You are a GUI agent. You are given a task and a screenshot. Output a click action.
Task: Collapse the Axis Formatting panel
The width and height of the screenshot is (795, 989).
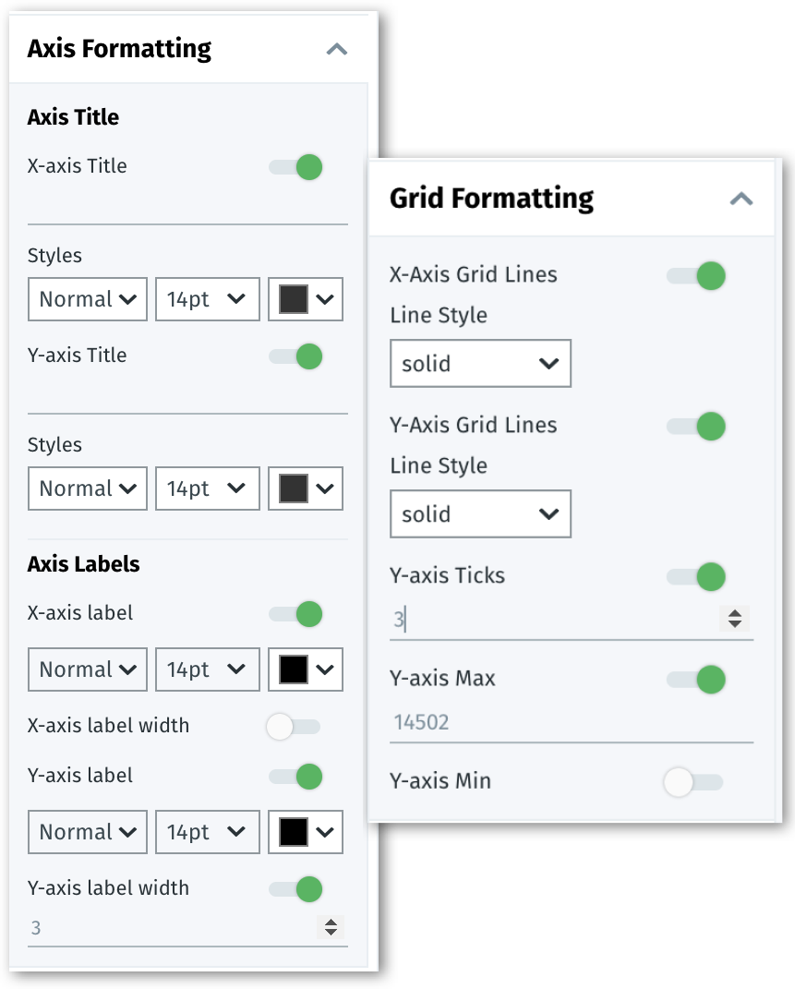[x=337, y=49]
